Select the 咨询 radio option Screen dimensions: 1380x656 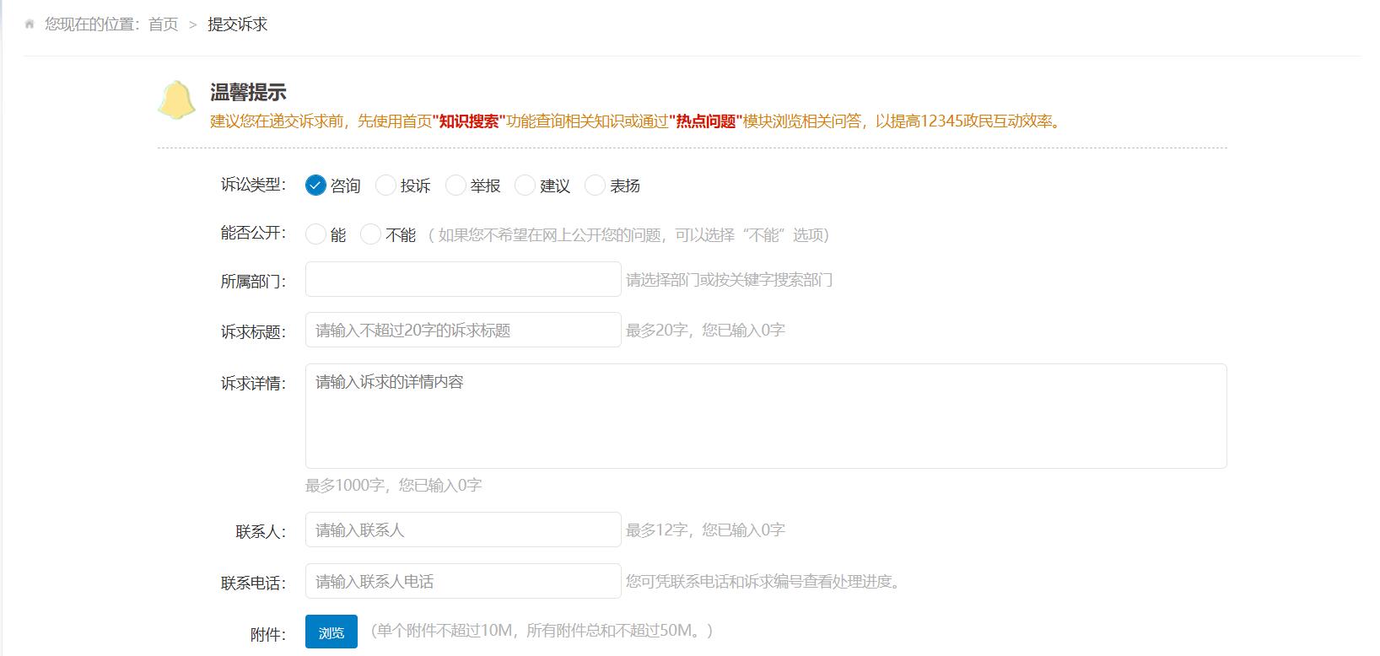point(315,186)
